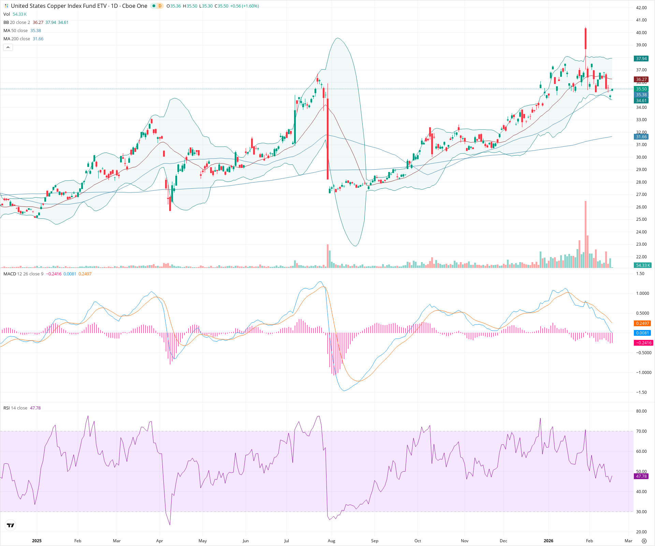Collapse the indicator legend with the chevron button
The image size is (655, 546).
pos(8,47)
